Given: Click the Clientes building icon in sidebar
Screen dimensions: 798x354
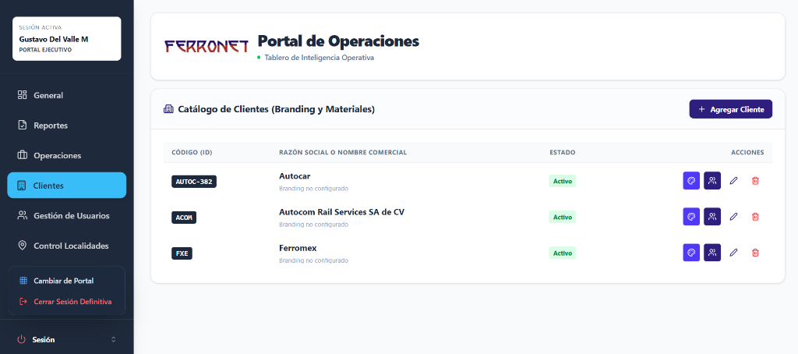Looking at the screenshot, I should [22, 186].
